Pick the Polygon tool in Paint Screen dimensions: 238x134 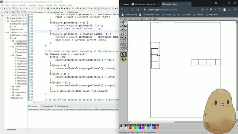tap(125, 45)
